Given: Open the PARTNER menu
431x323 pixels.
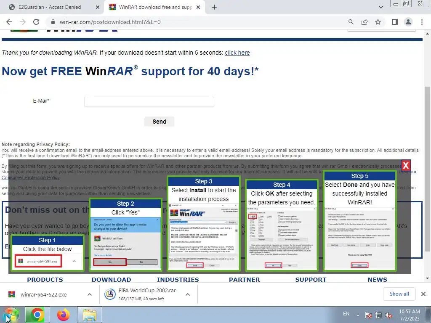Looking at the screenshot, I should [245, 280].
